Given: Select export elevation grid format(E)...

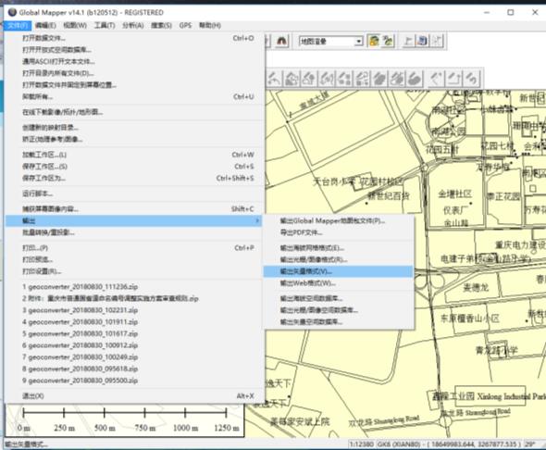Looking at the screenshot, I should click(x=339, y=248).
